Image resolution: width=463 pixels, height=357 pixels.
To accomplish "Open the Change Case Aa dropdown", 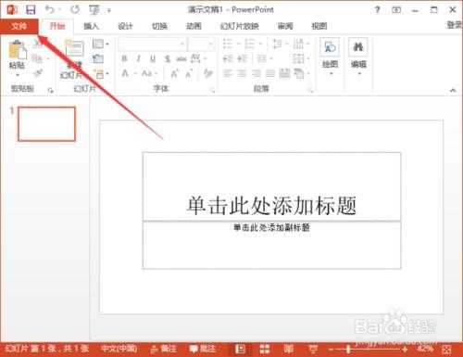I will tap(149, 73).
